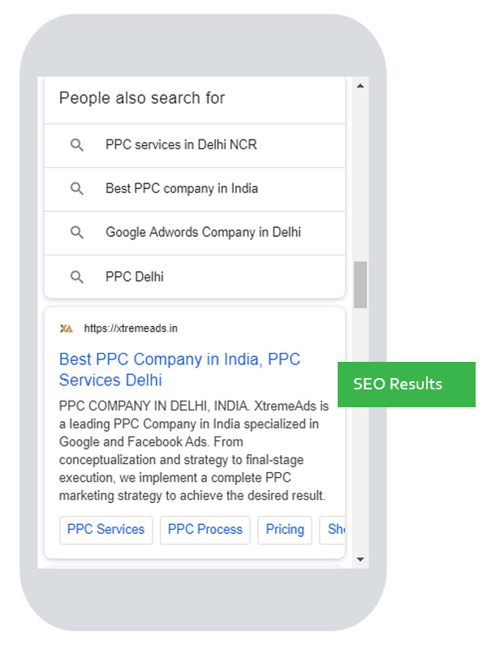Open the PPC Services sitelink
The width and height of the screenshot is (487, 649).
106,530
